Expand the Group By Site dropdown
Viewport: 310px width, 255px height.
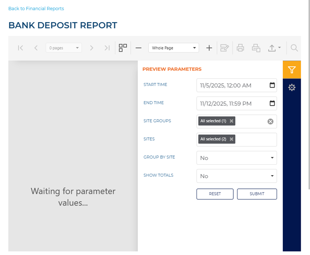(x=236, y=158)
